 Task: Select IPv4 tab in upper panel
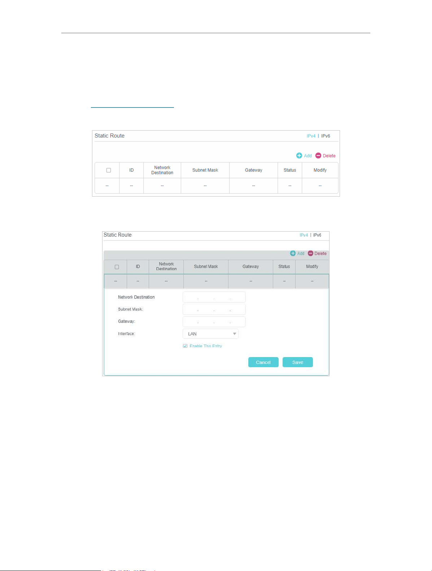(x=311, y=136)
